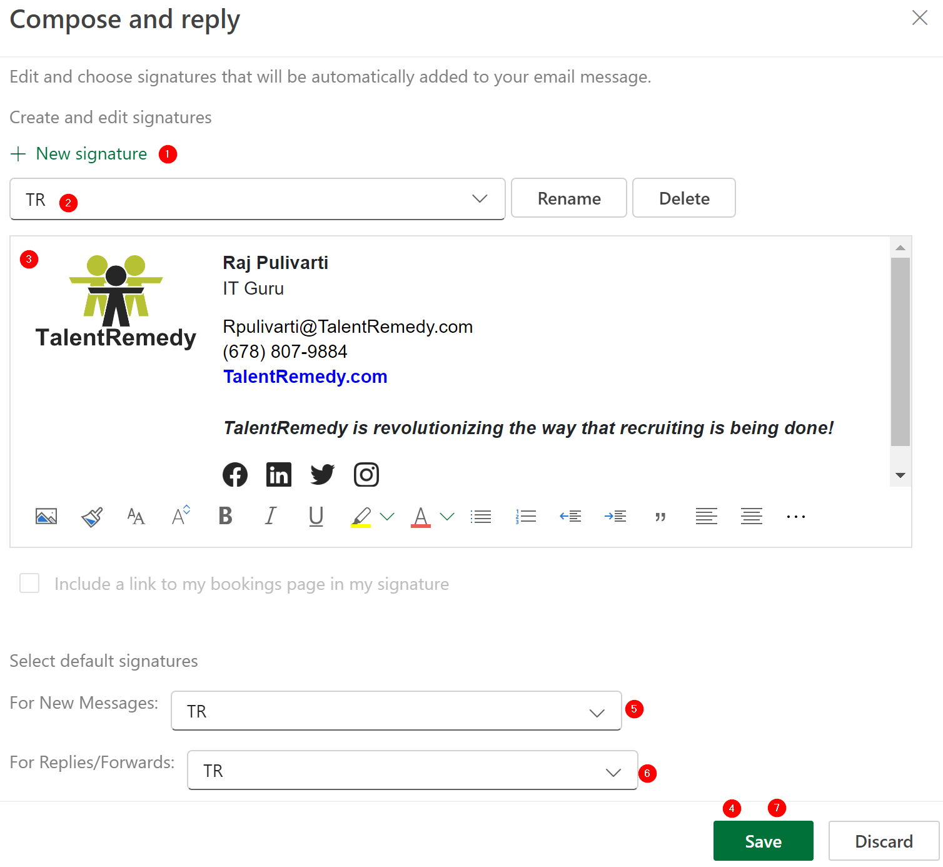Viewport: 943px width, 867px height.
Task: Select the format painter icon
Action: coord(92,517)
